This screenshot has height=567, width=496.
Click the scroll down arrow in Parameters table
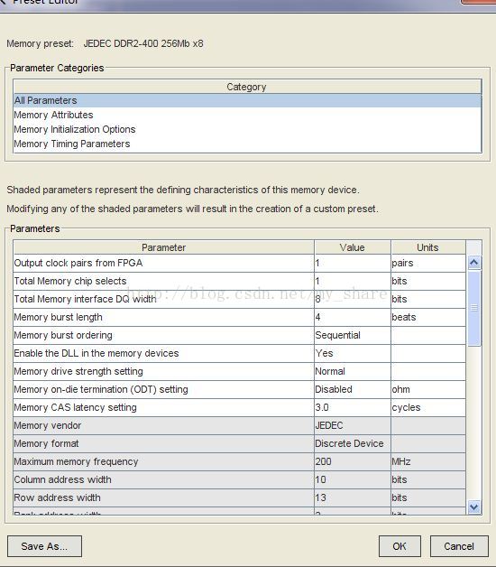click(474, 507)
